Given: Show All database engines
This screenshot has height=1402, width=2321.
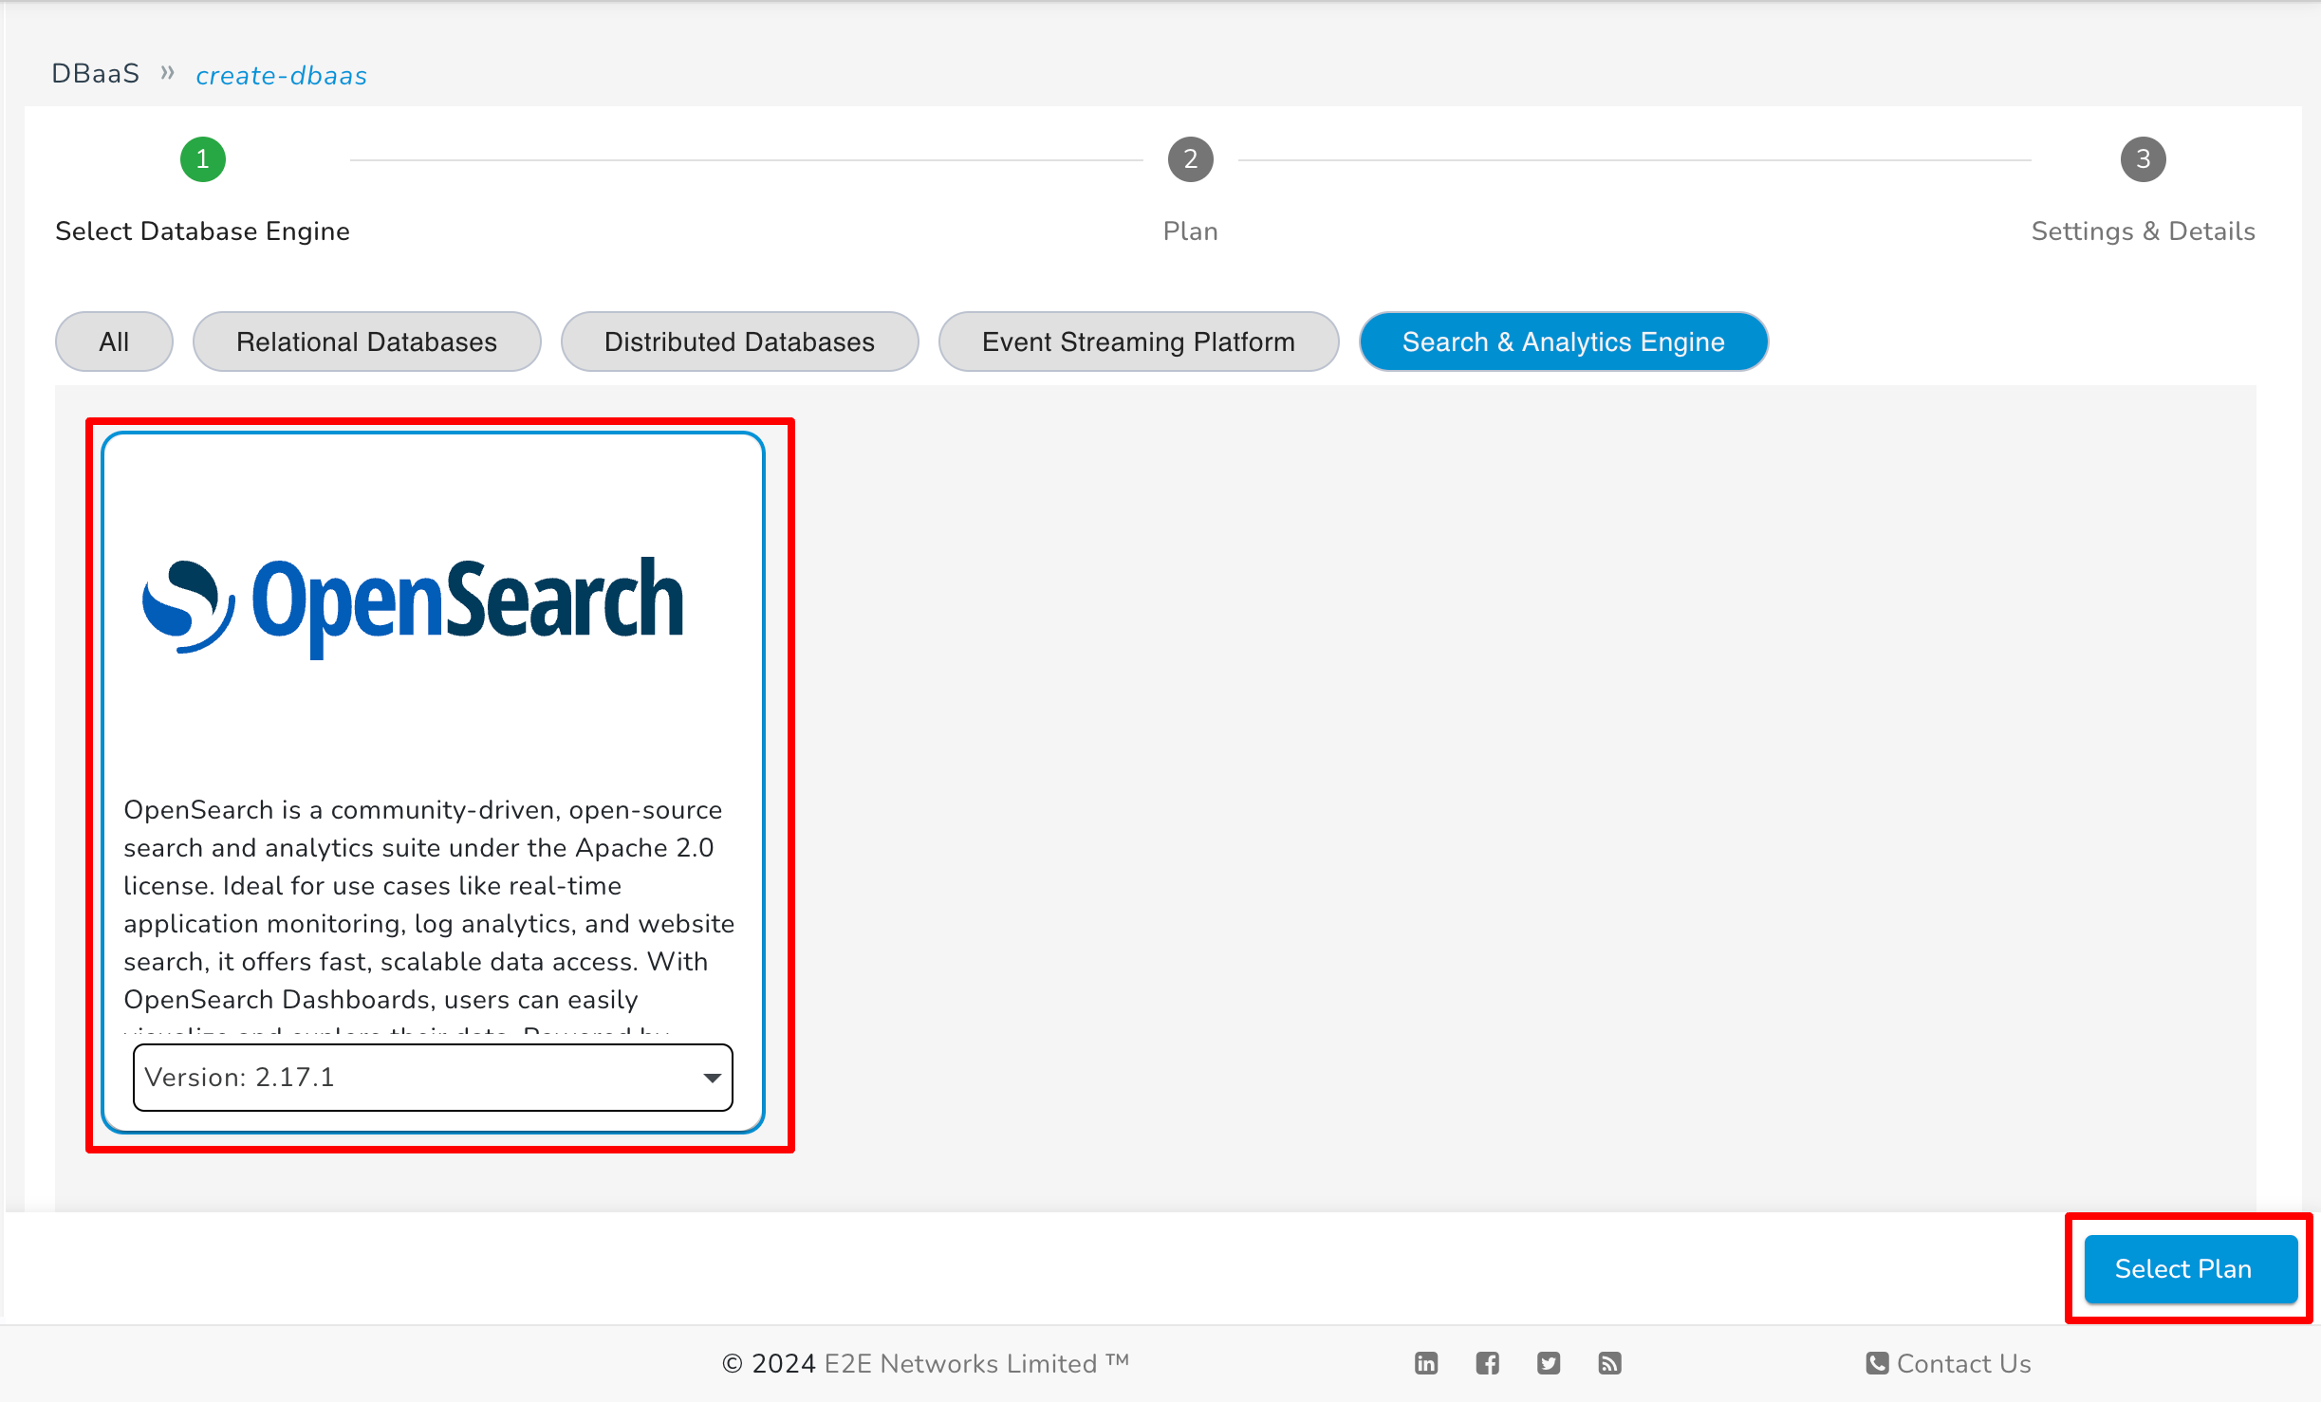Looking at the screenshot, I should [114, 341].
